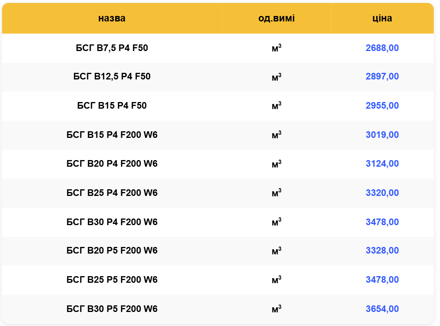This screenshot has height=326, width=440.
Task: Click the 'ціна' column header
Action: pyautogui.click(x=382, y=18)
